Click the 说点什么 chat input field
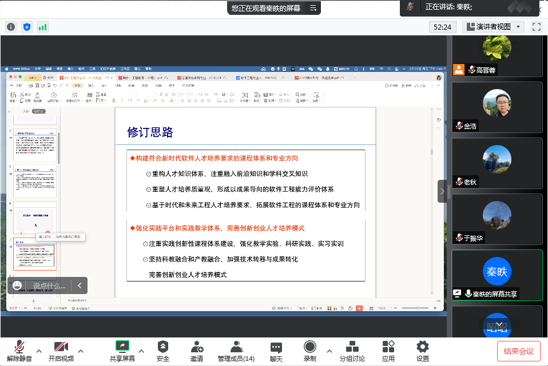Screen dimensions: 548x366 click(49, 285)
